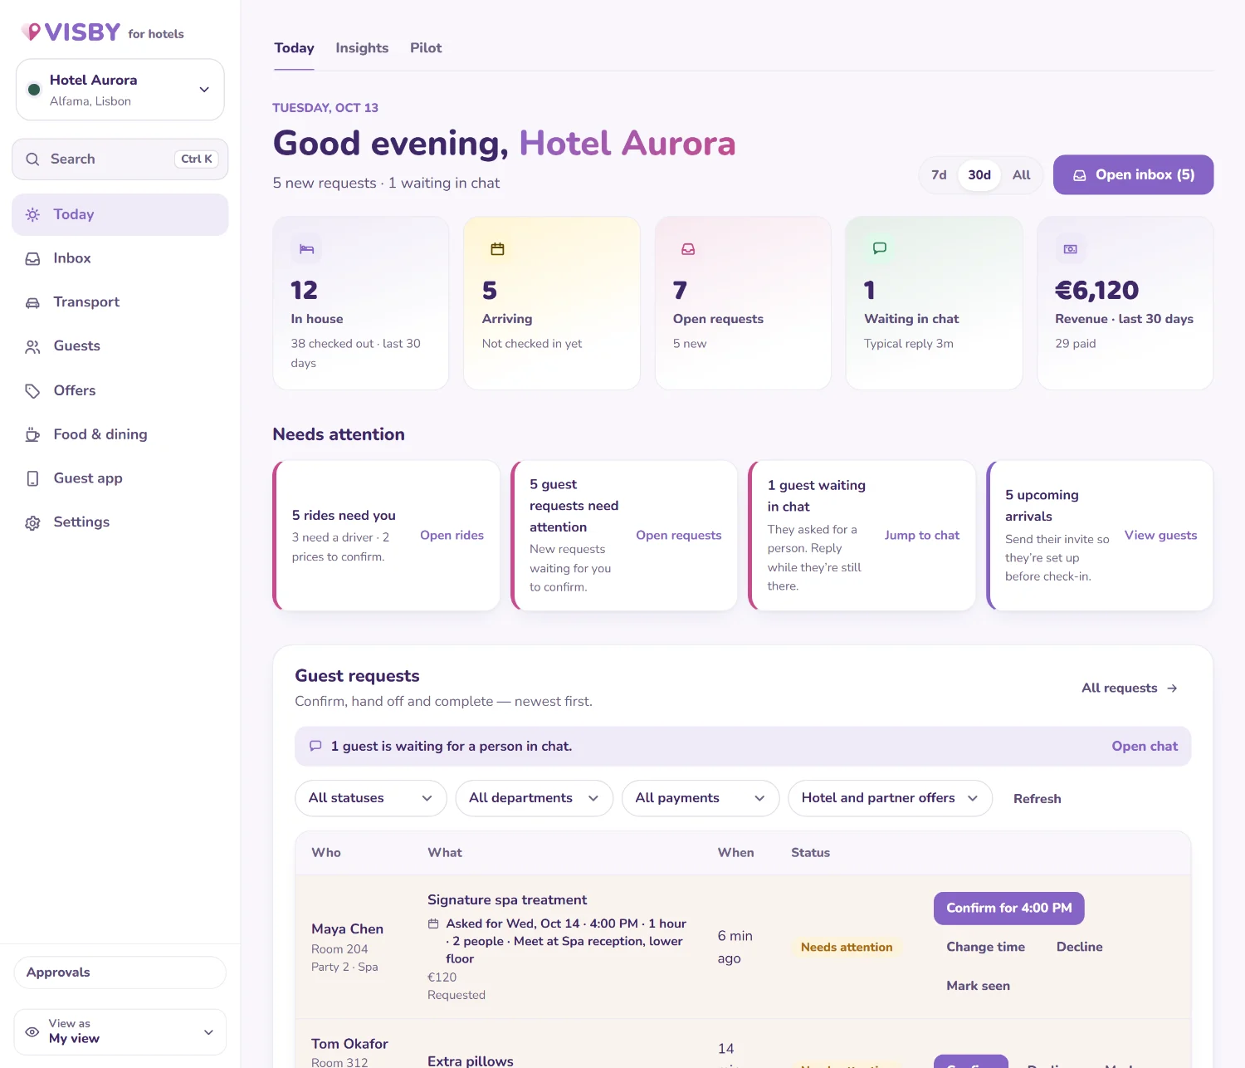Click the Visby heart logo
This screenshot has height=1068, width=1245.
[32, 32]
